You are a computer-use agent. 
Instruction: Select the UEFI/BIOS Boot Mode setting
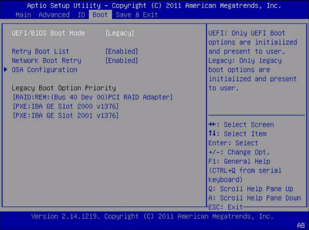tap(48, 33)
